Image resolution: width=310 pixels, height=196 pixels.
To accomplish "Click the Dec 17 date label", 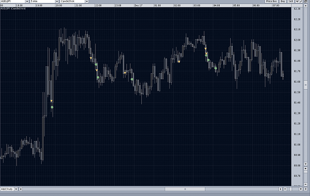I will point(138,5).
